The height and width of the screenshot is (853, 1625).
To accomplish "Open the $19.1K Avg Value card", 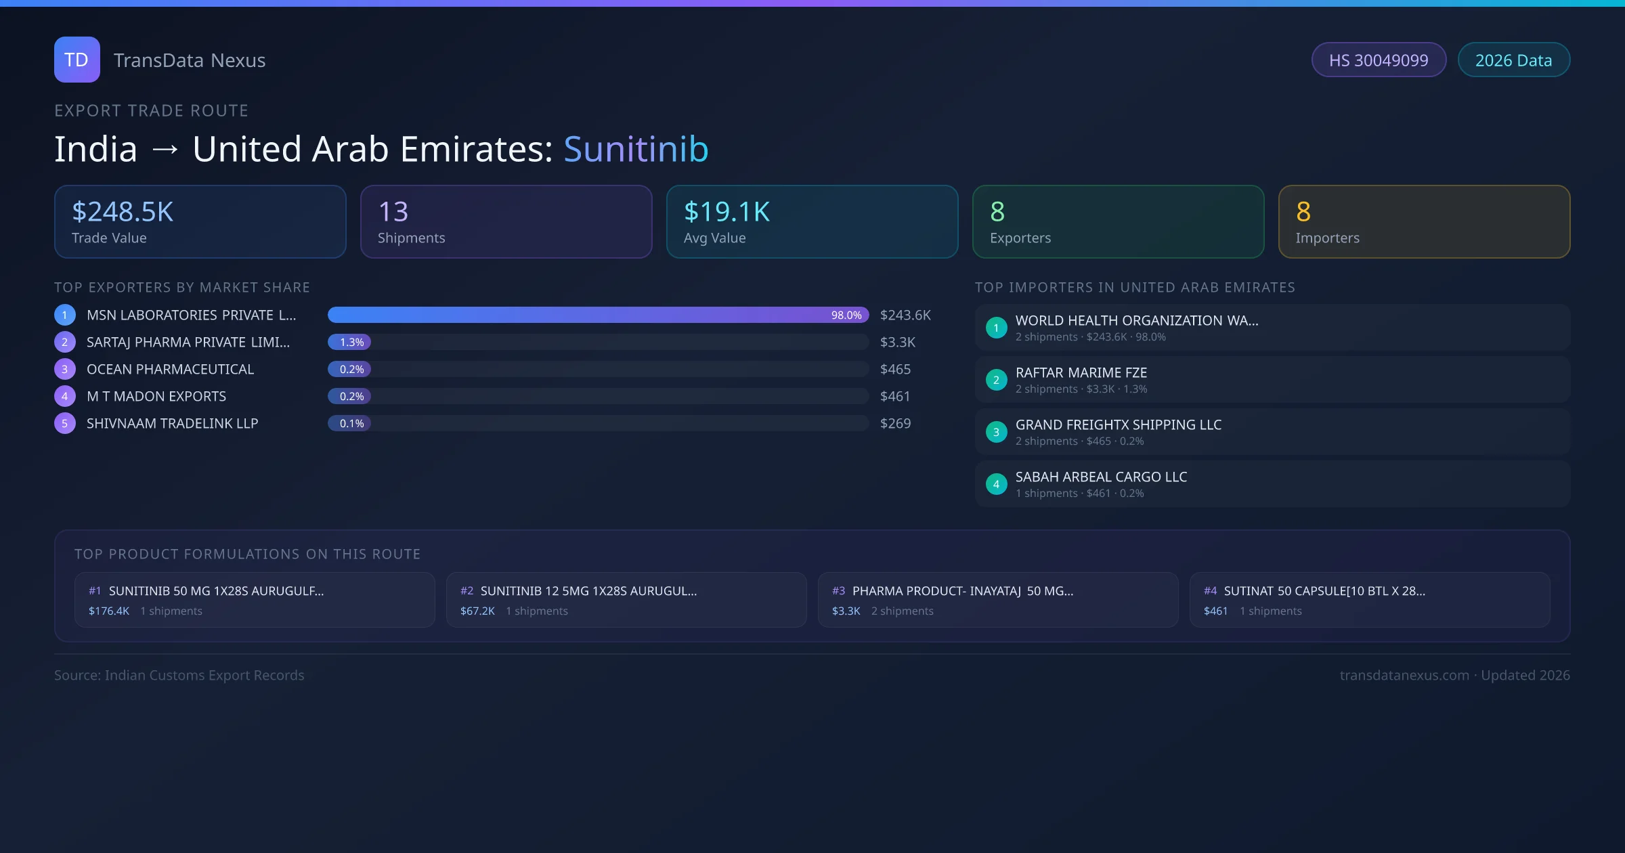I will (x=812, y=222).
